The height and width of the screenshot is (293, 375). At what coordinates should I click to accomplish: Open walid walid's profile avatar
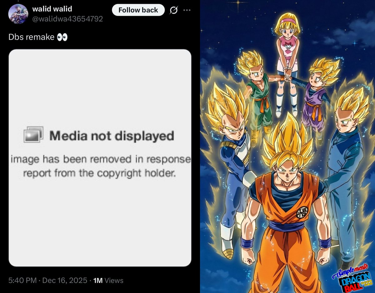[18, 14]
